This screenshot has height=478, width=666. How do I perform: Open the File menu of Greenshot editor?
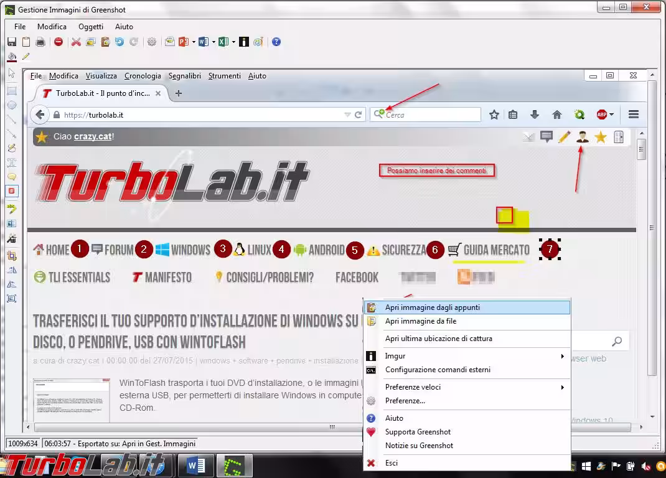pyautogui.click(x=20, y=26)
